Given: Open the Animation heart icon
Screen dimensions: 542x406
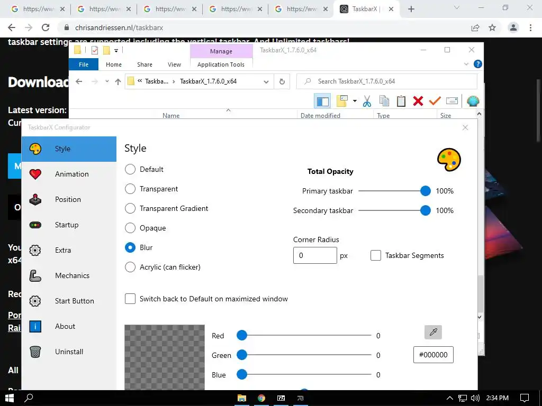Looking at the screenshot, I should 35,174.
